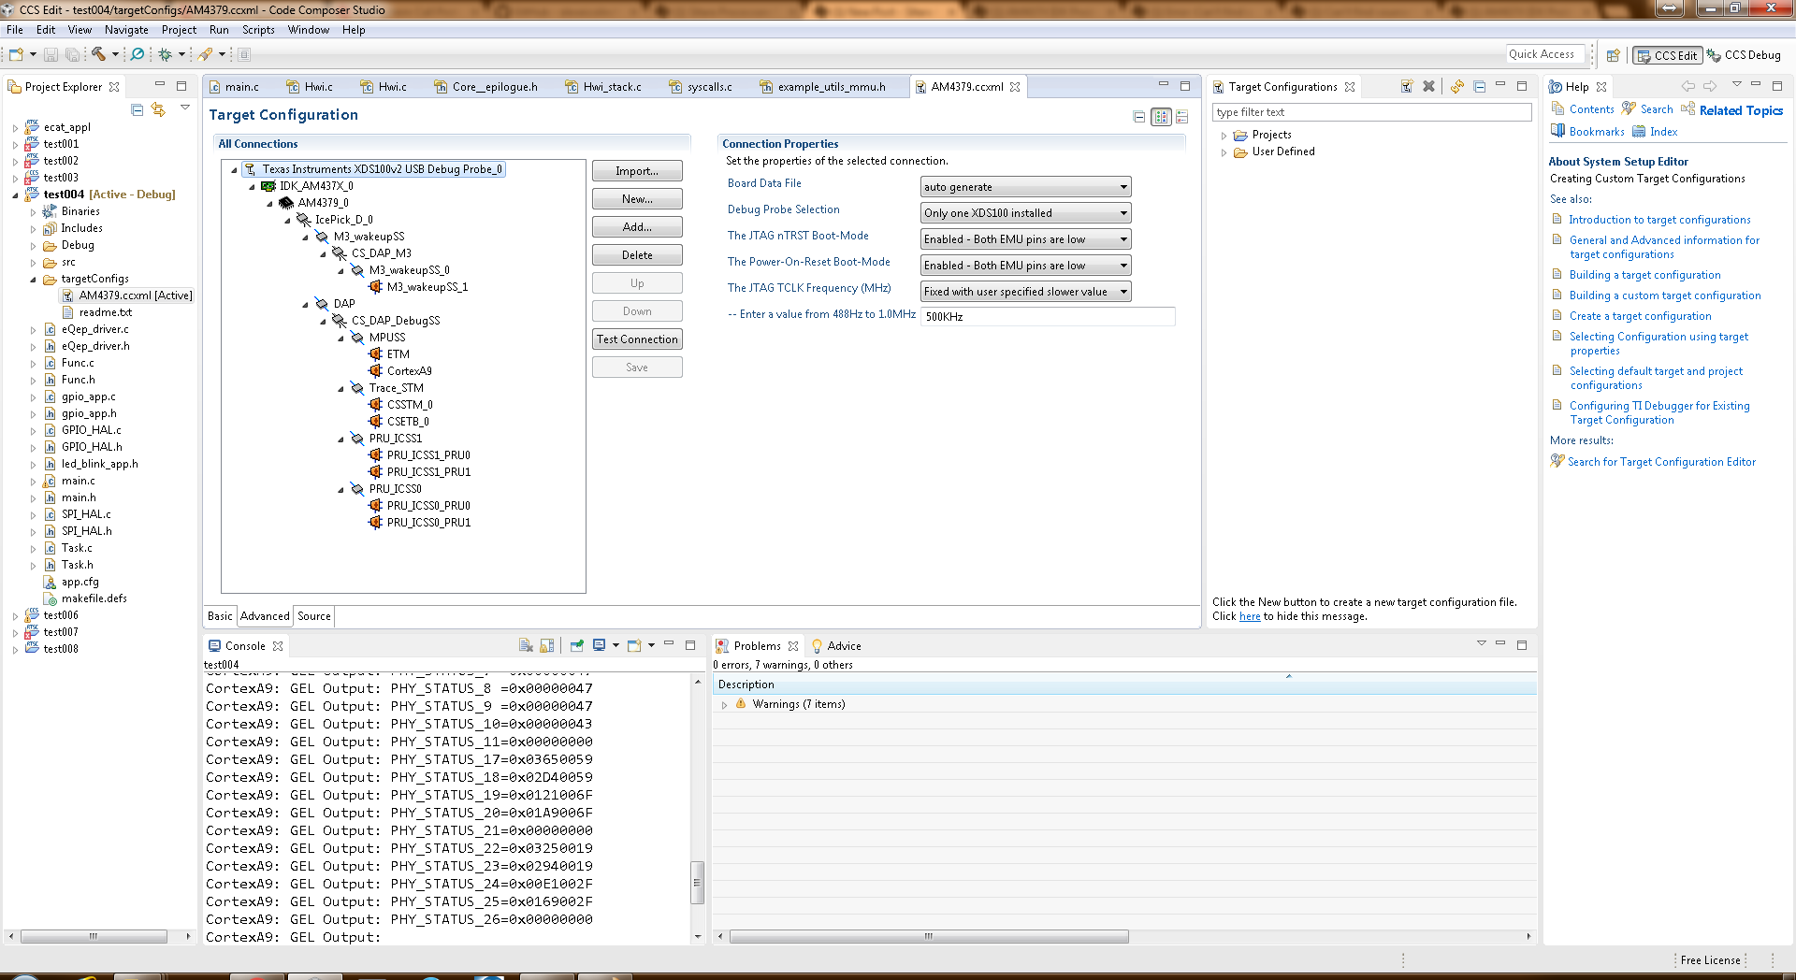Collapse the test004 project node
Viewport: 1796px width, 980px height.
pyautogui.click(x=15, y=195)
